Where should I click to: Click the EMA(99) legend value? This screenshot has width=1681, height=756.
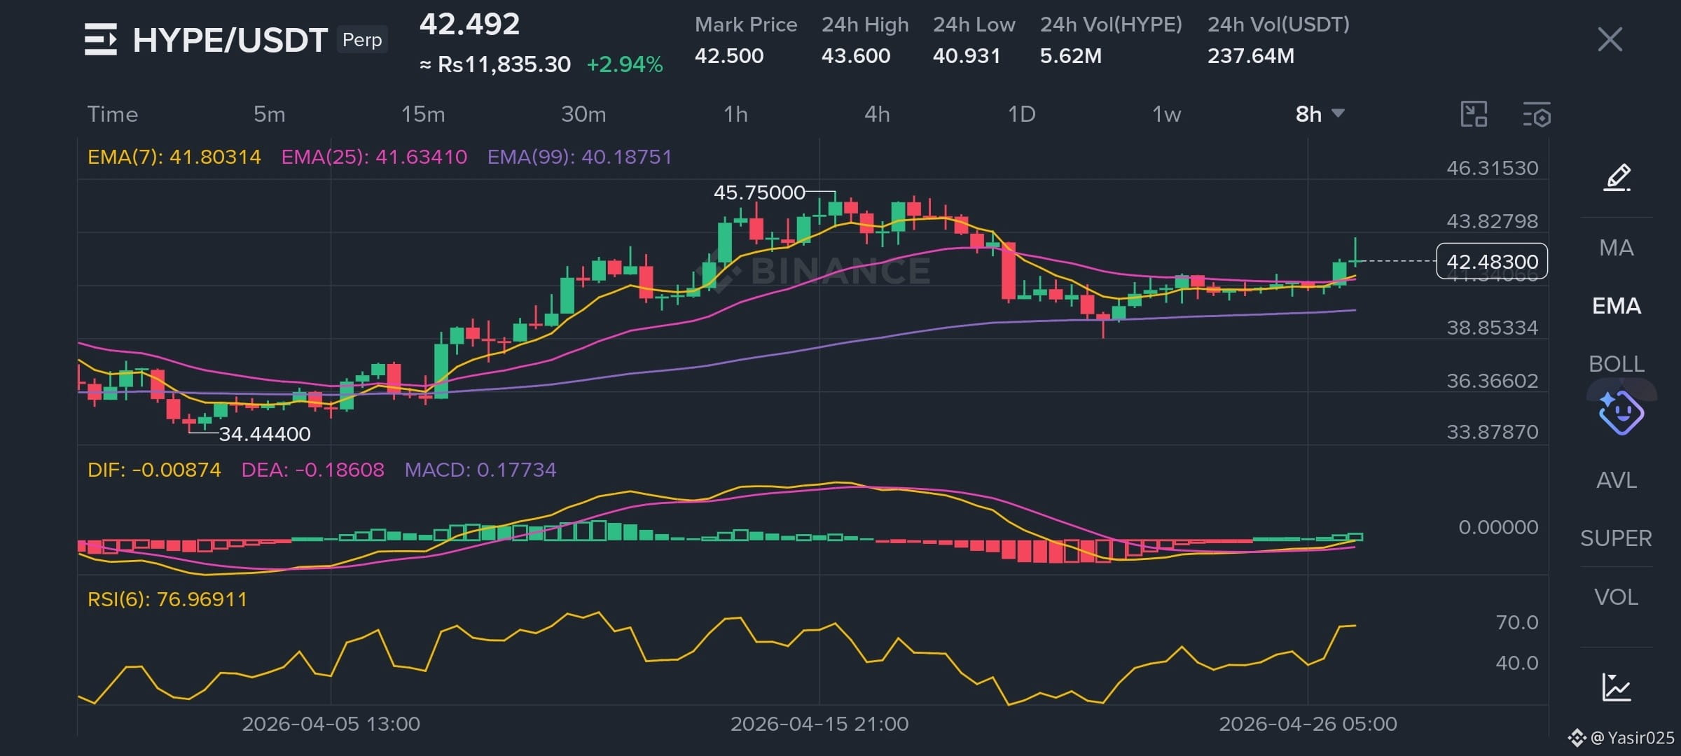(580, 157)
